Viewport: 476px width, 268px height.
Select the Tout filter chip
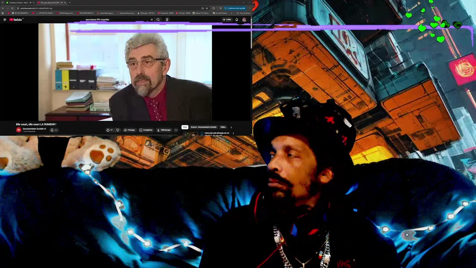pos(185,127)
